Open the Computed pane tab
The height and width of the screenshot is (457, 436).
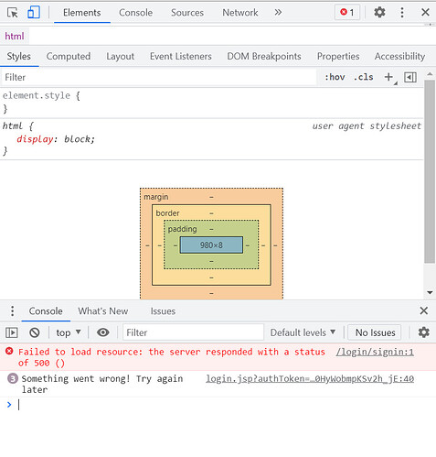click(69, 57)
